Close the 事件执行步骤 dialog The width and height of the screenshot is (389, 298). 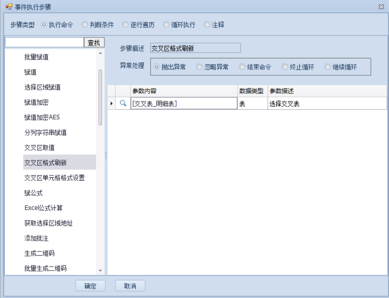pyautogui.click(x=381, y=7)
